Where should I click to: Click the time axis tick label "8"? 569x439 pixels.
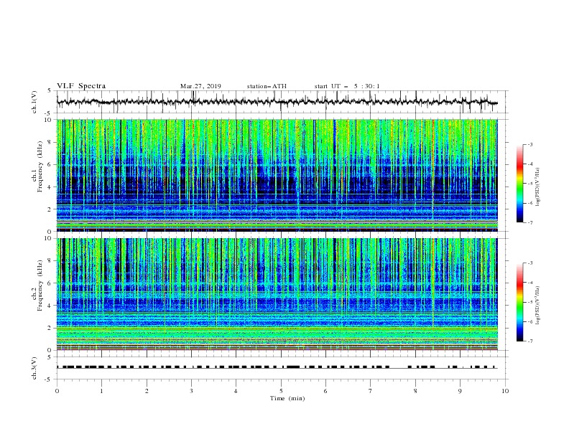coord(415,391)
